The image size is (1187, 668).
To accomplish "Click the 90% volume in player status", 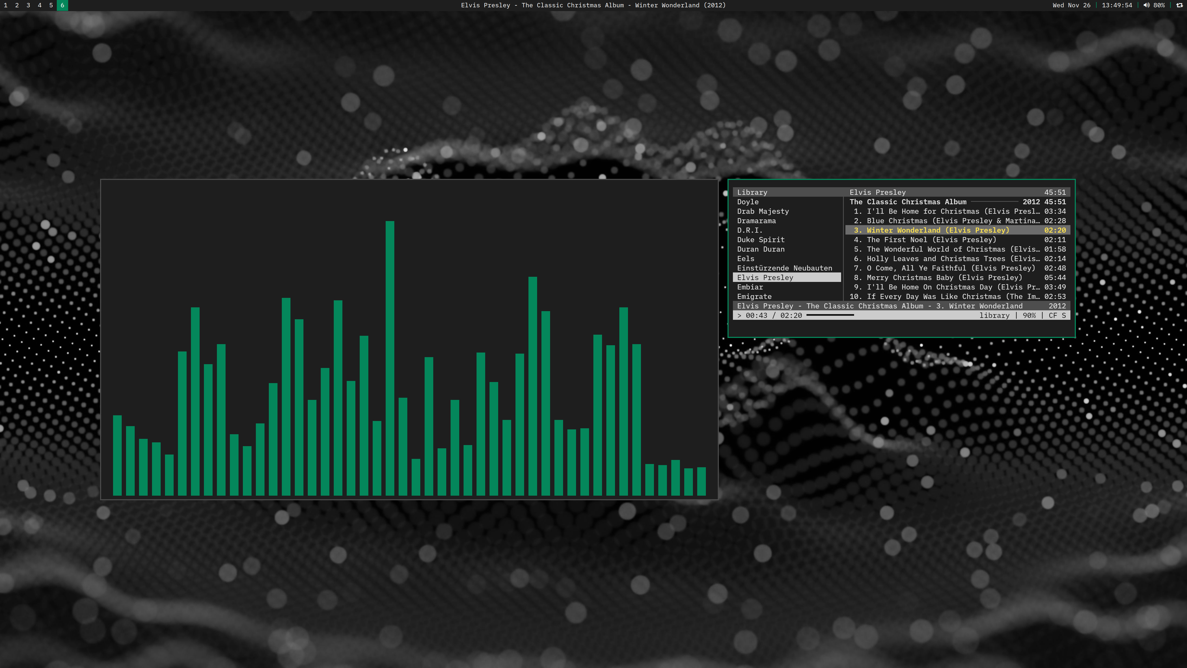I will tap(1029, 315).
